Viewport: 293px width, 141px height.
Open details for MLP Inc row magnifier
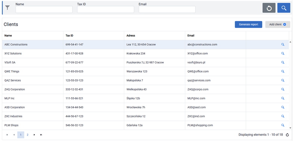click(x=283, y=98)
